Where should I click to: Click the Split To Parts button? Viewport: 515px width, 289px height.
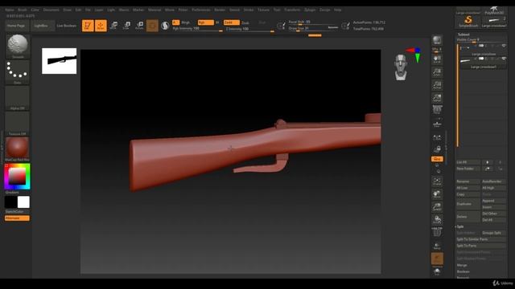coord(481,246)
